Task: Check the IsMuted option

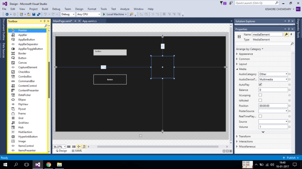Action: coord(260,100)
